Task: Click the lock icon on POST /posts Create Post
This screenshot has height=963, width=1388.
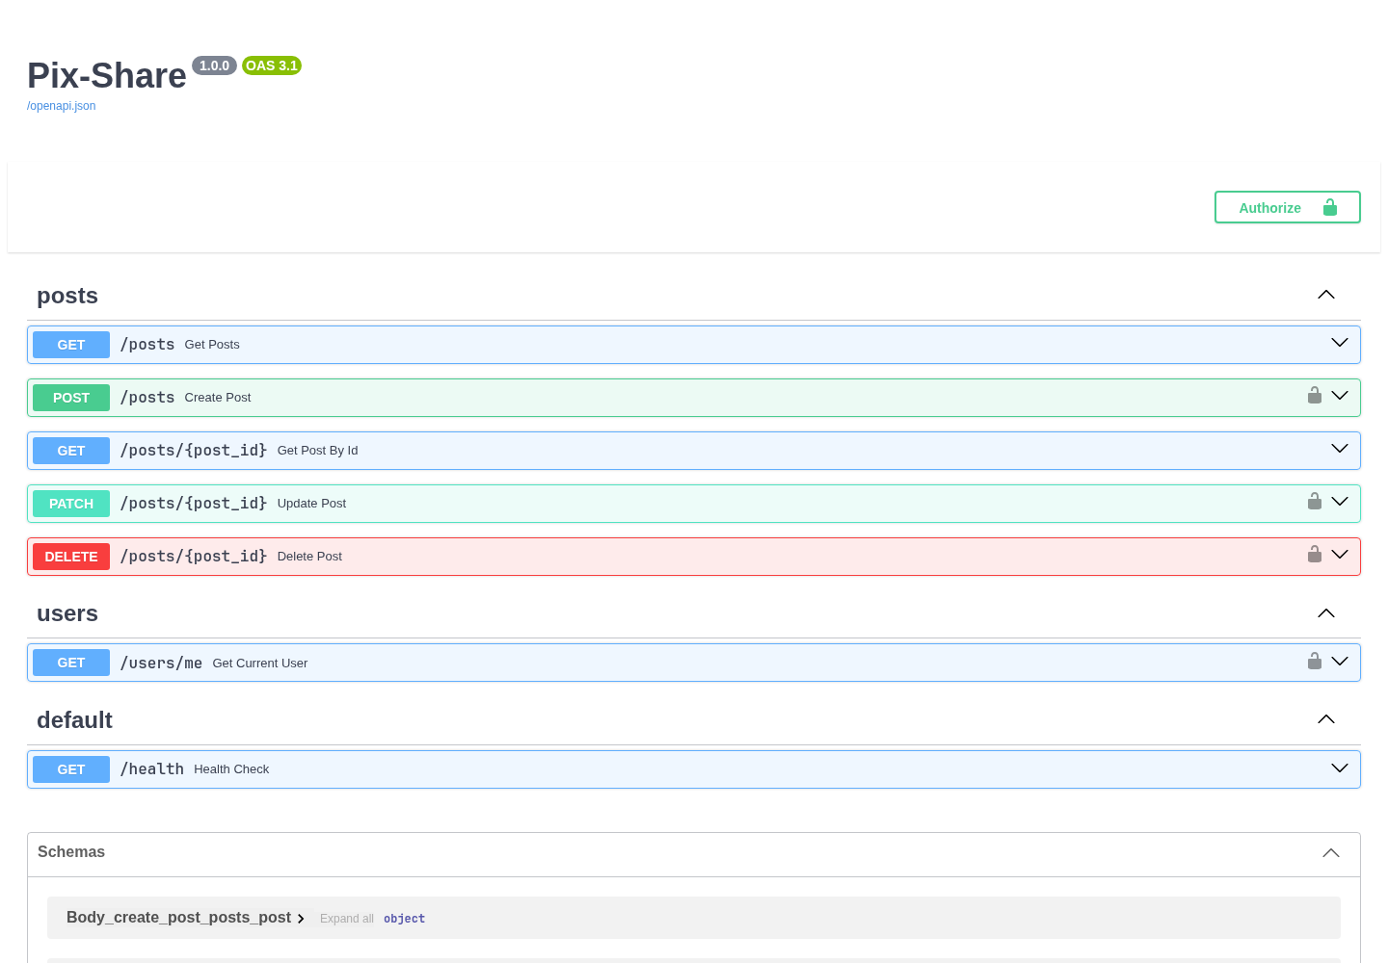Action: [x=1315, y=396]
